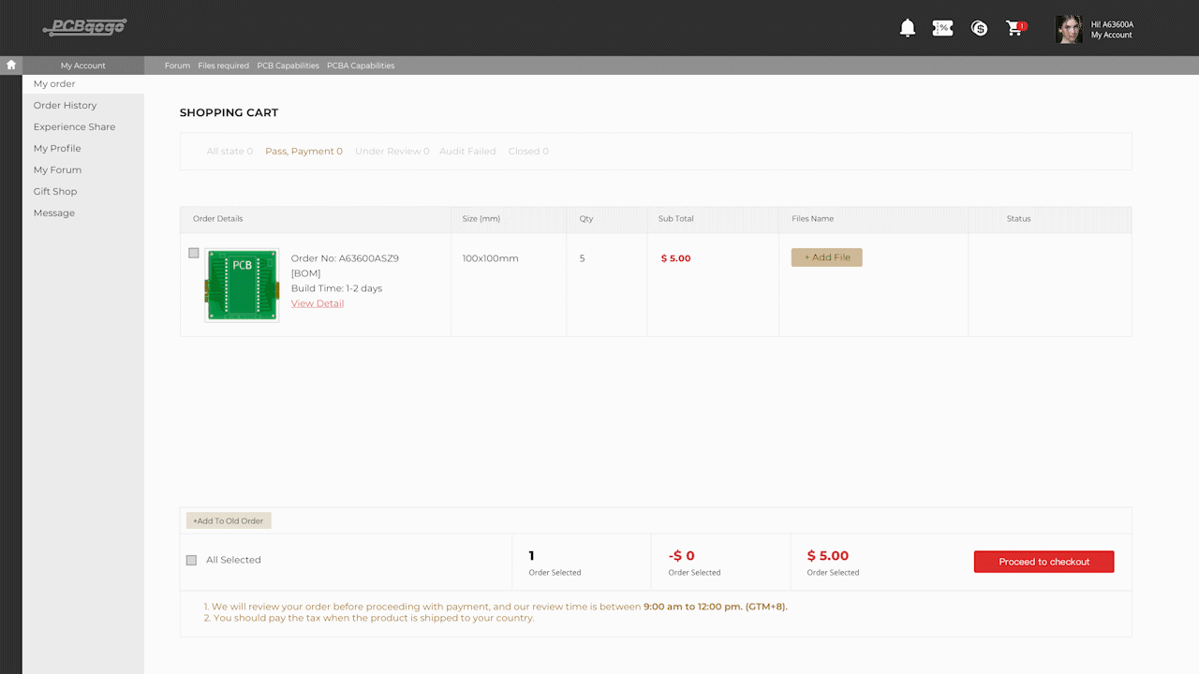Screen dimensions: 1199x674
Task: Open the shopping cart icon
Action: pos(1014,28)
